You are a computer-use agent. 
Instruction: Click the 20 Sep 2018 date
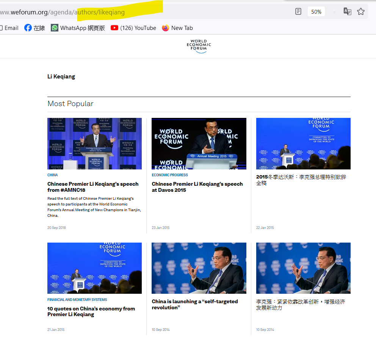56,227
